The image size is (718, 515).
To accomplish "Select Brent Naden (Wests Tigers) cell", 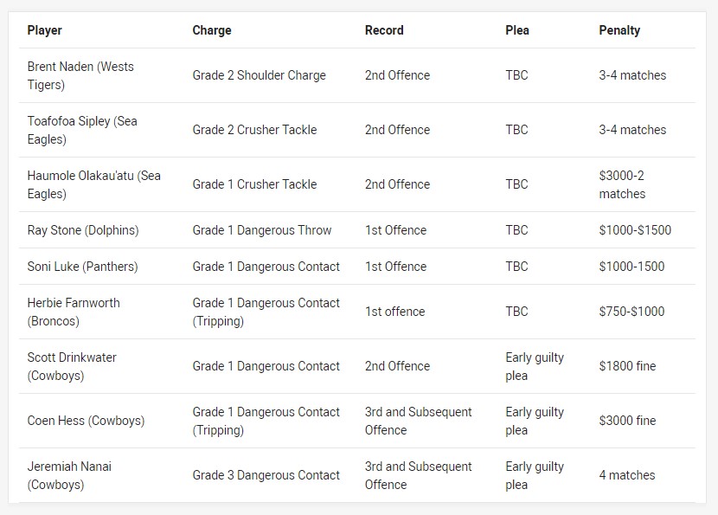I will (x=80, y=75).
